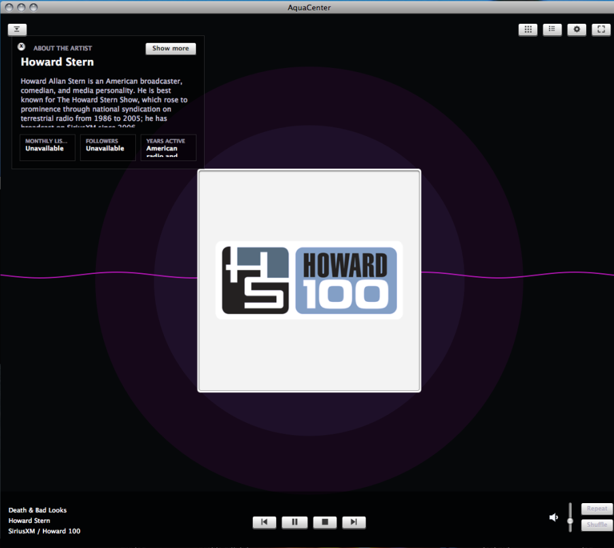Skip to the previous track
This screenshot has width=614, height=548.
pos(265,522)
